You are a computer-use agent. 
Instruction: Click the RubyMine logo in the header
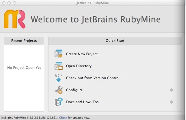(x=15, y=19)
